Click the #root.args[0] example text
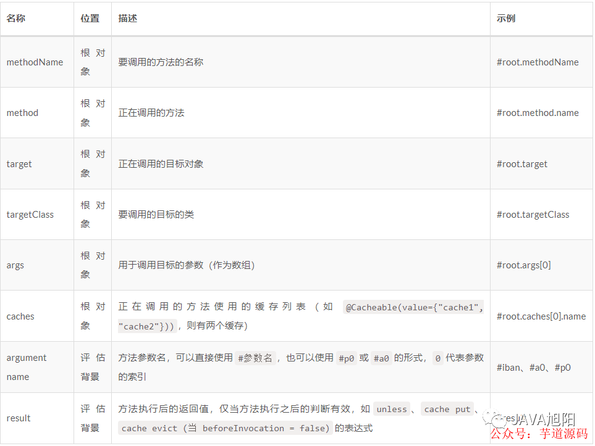This screenshot has height=446, width=595. (523, 265)
